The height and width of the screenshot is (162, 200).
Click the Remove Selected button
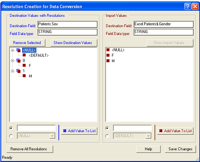27,43
